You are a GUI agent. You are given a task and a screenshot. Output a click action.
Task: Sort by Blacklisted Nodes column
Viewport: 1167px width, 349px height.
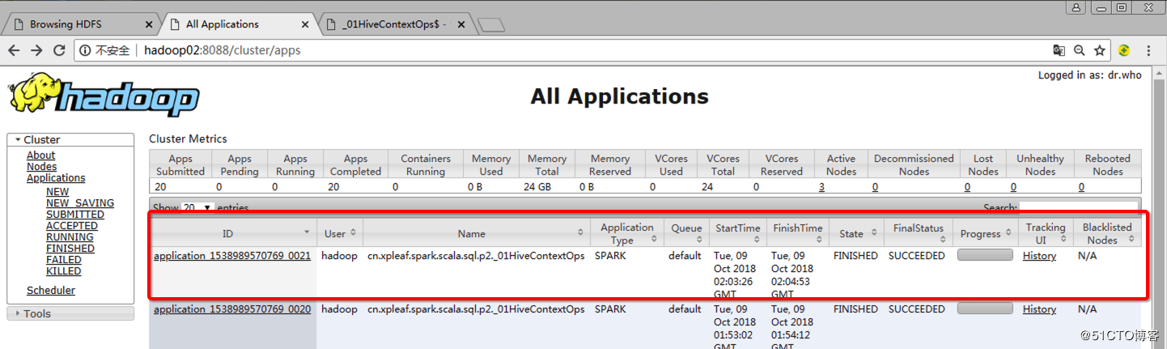pos(1107,233)
